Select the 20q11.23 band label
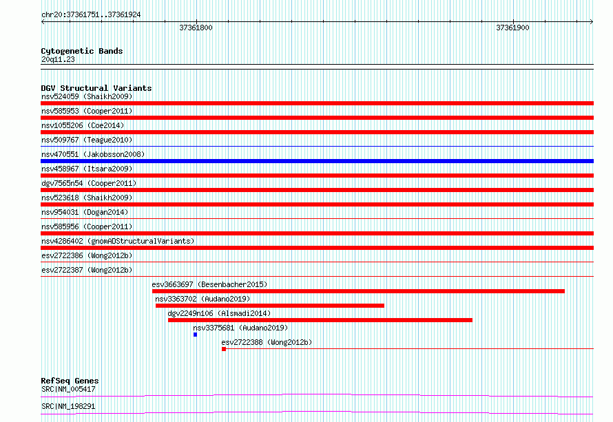The width and height of the screenshot is (613, 422). tap(58, 59)
